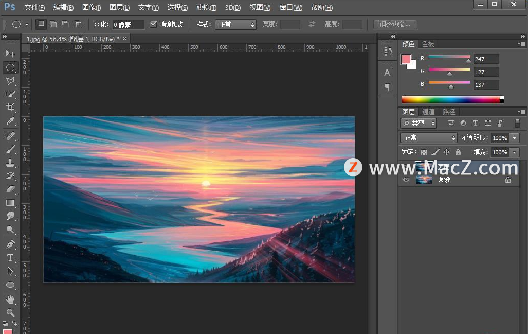The width and height of the screenshot is (528, 334).
Task: Select the Move tool
Action: point(10,54)
